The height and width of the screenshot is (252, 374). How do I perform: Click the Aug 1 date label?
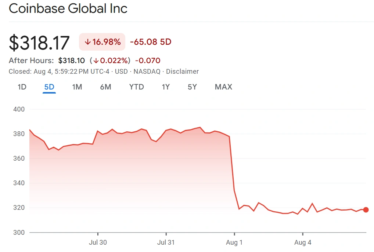click(234, 242)
